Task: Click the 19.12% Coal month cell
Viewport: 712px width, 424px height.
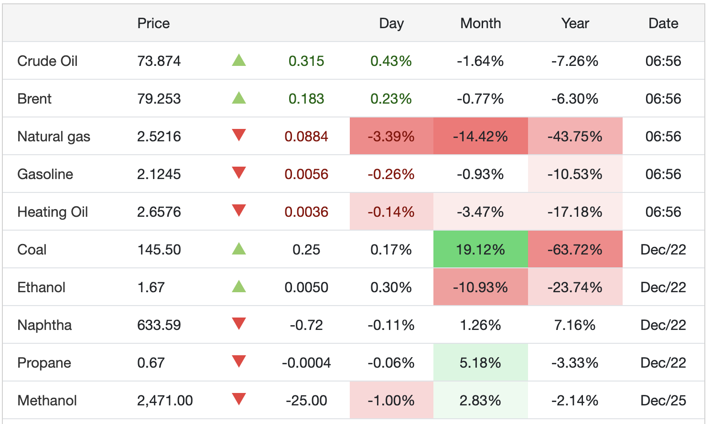Action: point(481,249)
